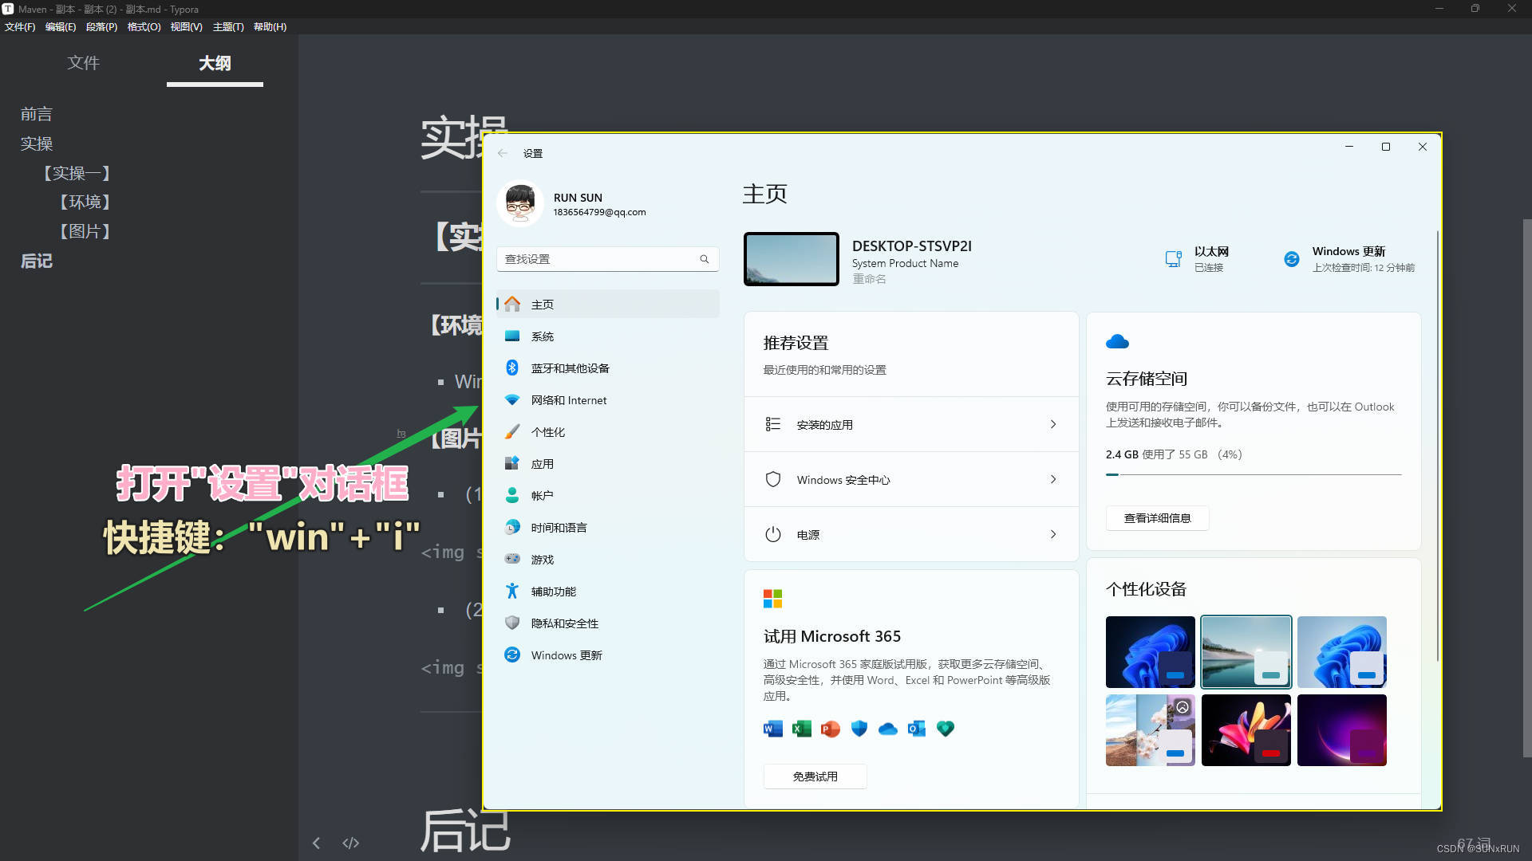Open the gaming controller icon
1532x861 pixels.
click(512, 559)
